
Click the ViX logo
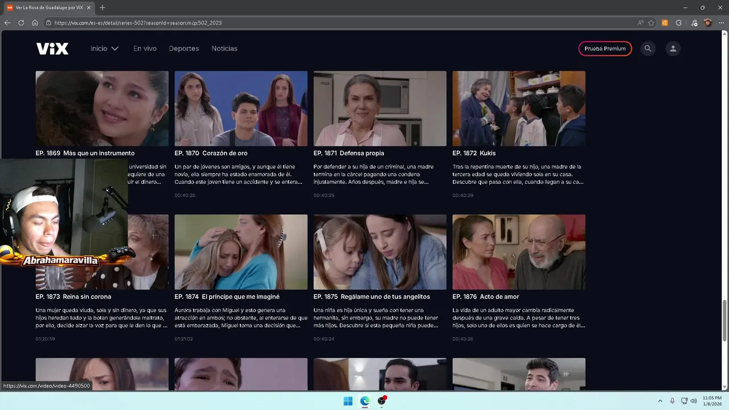(52, 48)
